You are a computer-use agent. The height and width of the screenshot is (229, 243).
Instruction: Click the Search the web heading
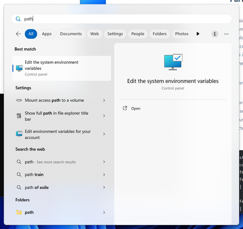click(x=30, y=149)
